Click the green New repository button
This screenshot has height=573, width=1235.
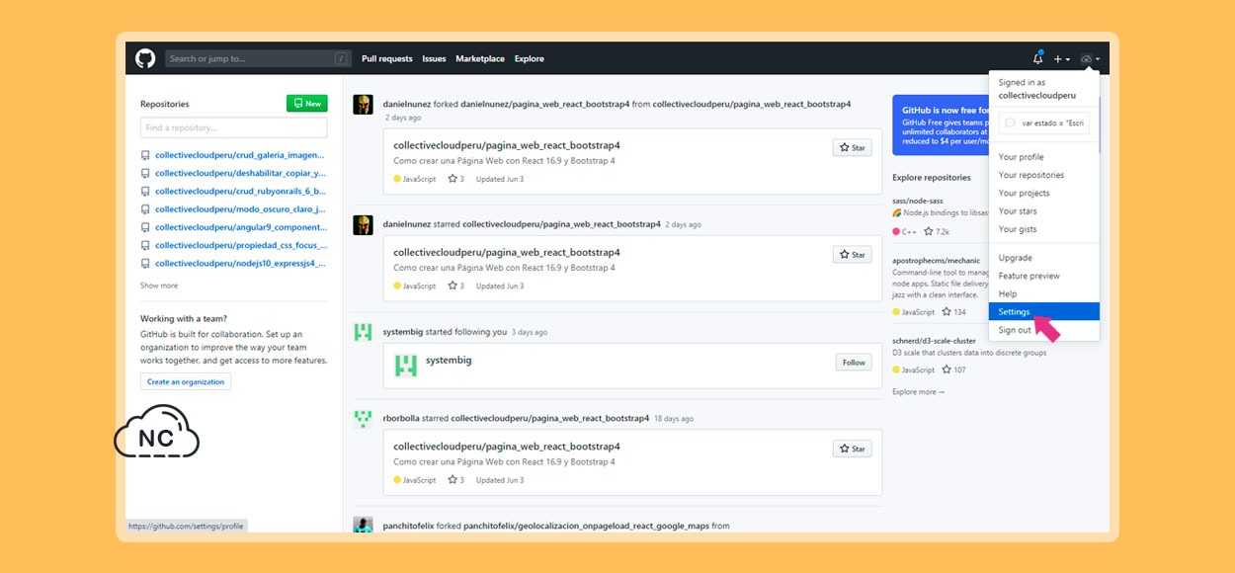pos(307,104)
